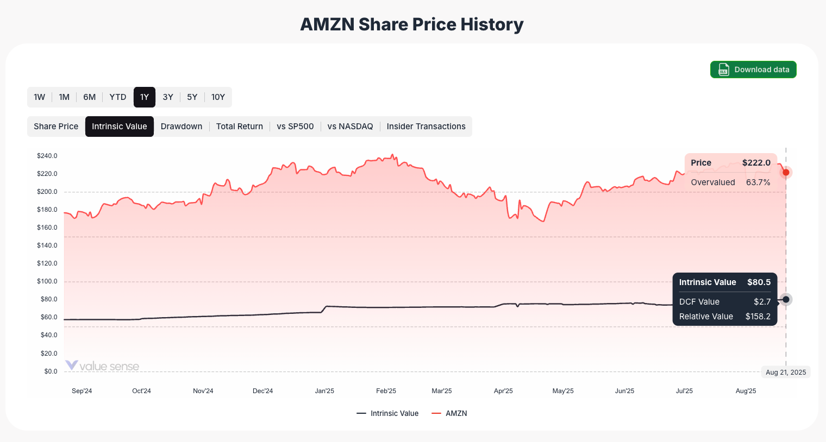The width and height of the screenshot is (826, 442).
Task: Select the vs SP500 comparison
Action: tap(295, 126)
